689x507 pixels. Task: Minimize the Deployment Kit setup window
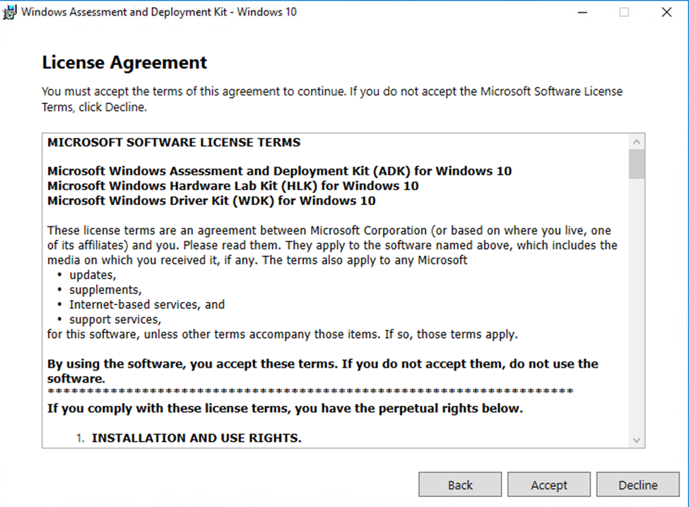point(582,12)
